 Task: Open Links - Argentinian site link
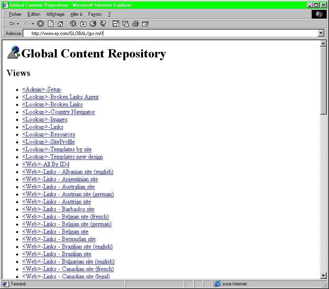tap(60, 179)
